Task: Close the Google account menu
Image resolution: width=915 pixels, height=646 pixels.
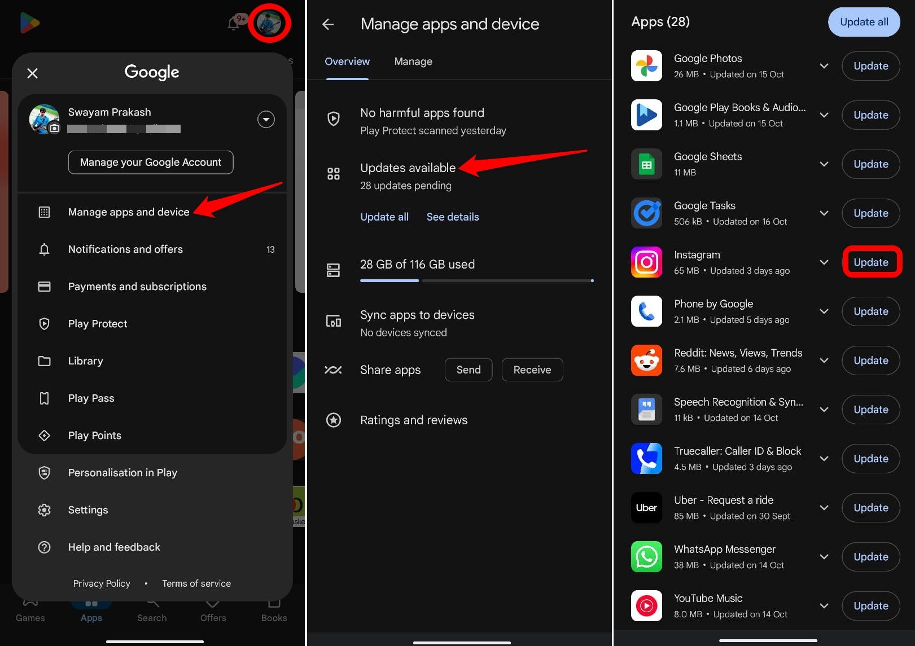Action: coord(33,73)
